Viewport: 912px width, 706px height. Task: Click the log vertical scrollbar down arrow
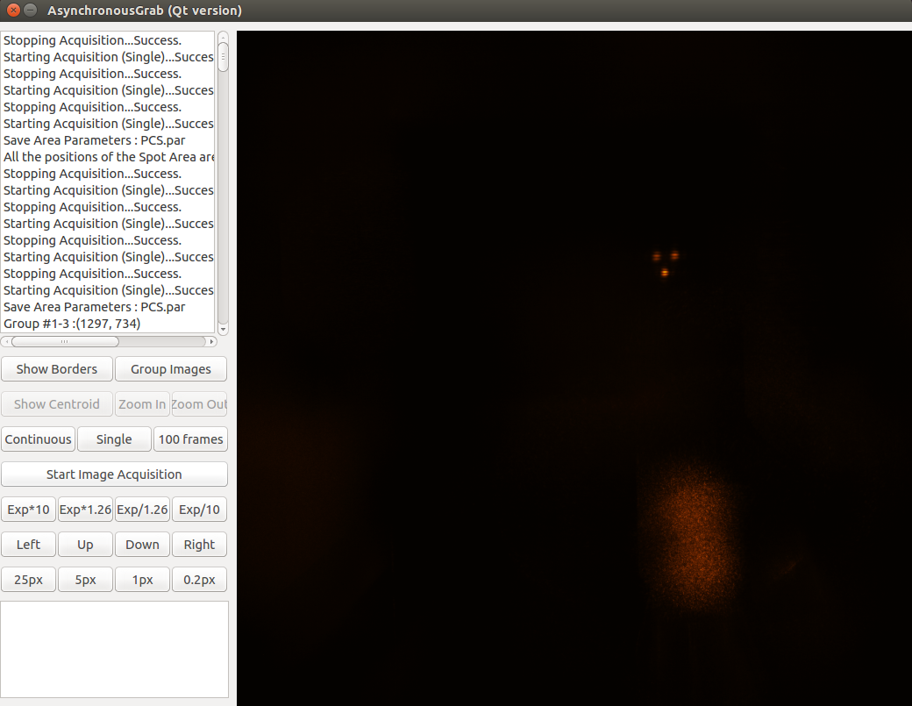tap(223, 329)
